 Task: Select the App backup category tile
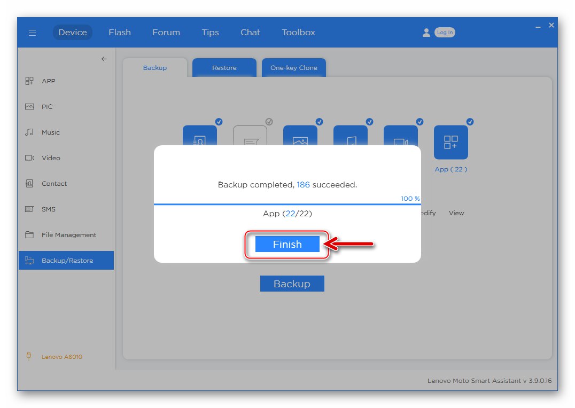[450, 142]
